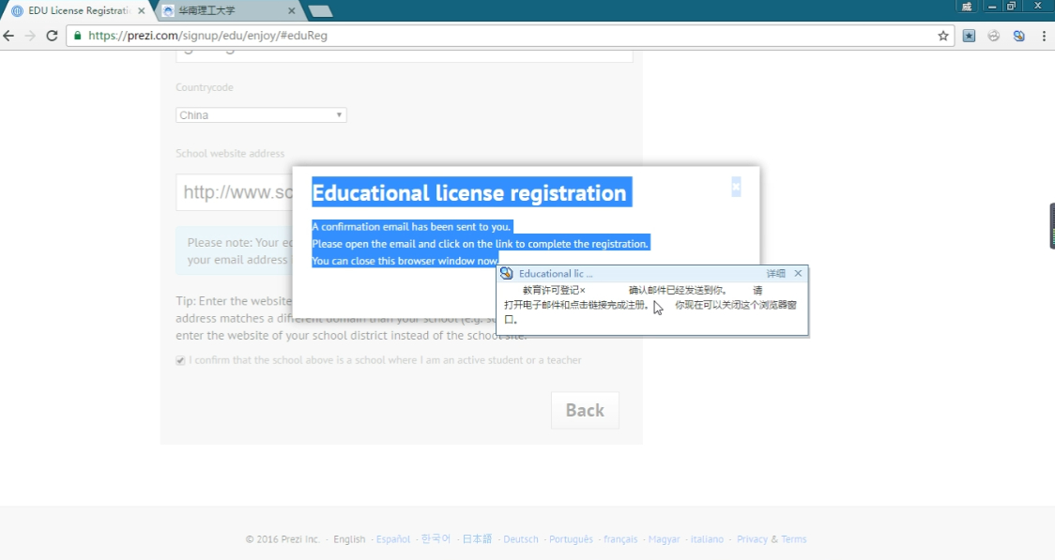Click the Educational license registration heading
The height and width of the screenshot is (560, 1055).
(469, 193)
